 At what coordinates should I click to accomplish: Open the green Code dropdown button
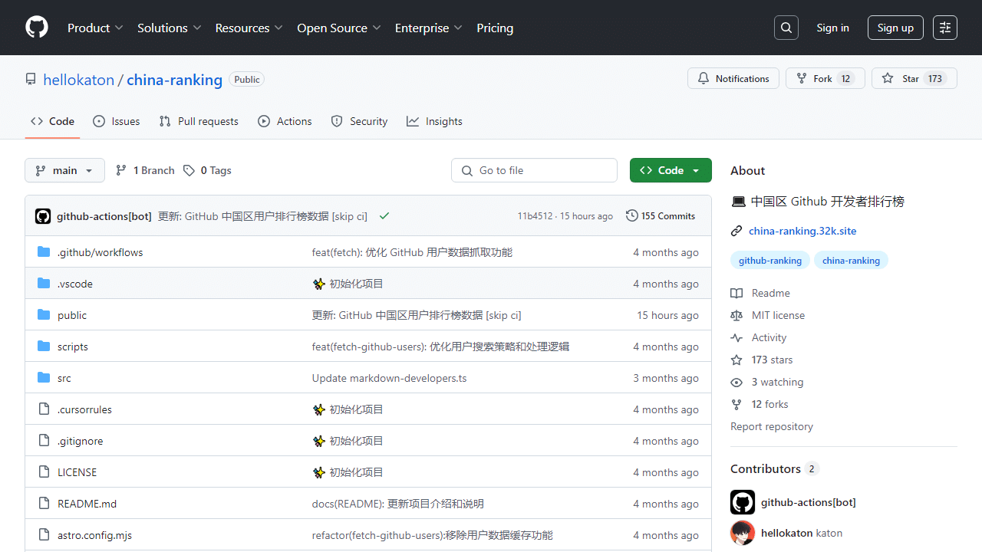(x=671, y=170)
